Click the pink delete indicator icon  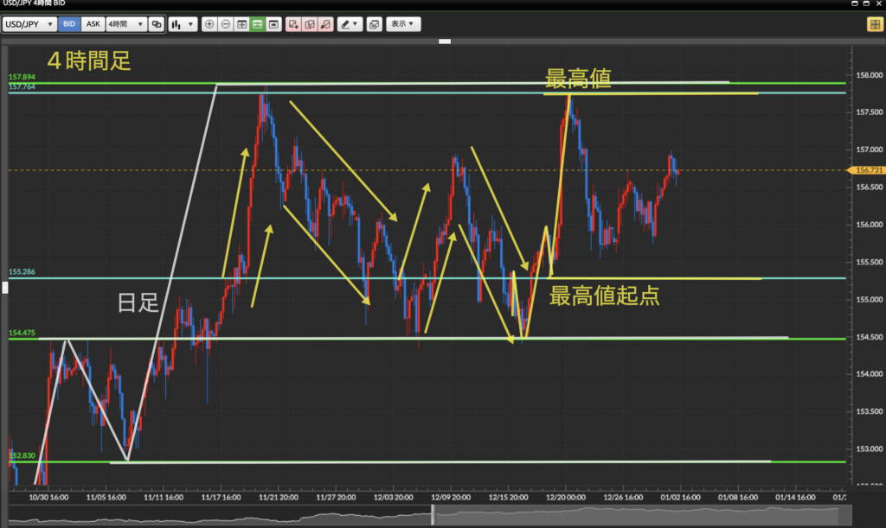pyautogui.click(x=327, y=24)
